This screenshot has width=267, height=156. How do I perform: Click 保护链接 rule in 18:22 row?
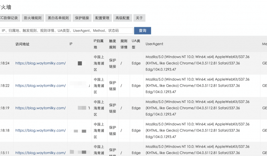coord(113,86)
